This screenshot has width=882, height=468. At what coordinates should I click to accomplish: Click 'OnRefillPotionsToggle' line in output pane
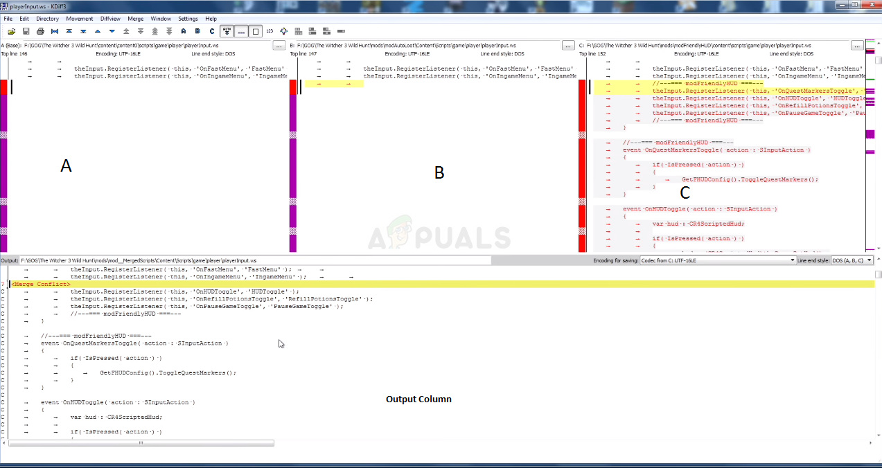(x=222, y=298)
